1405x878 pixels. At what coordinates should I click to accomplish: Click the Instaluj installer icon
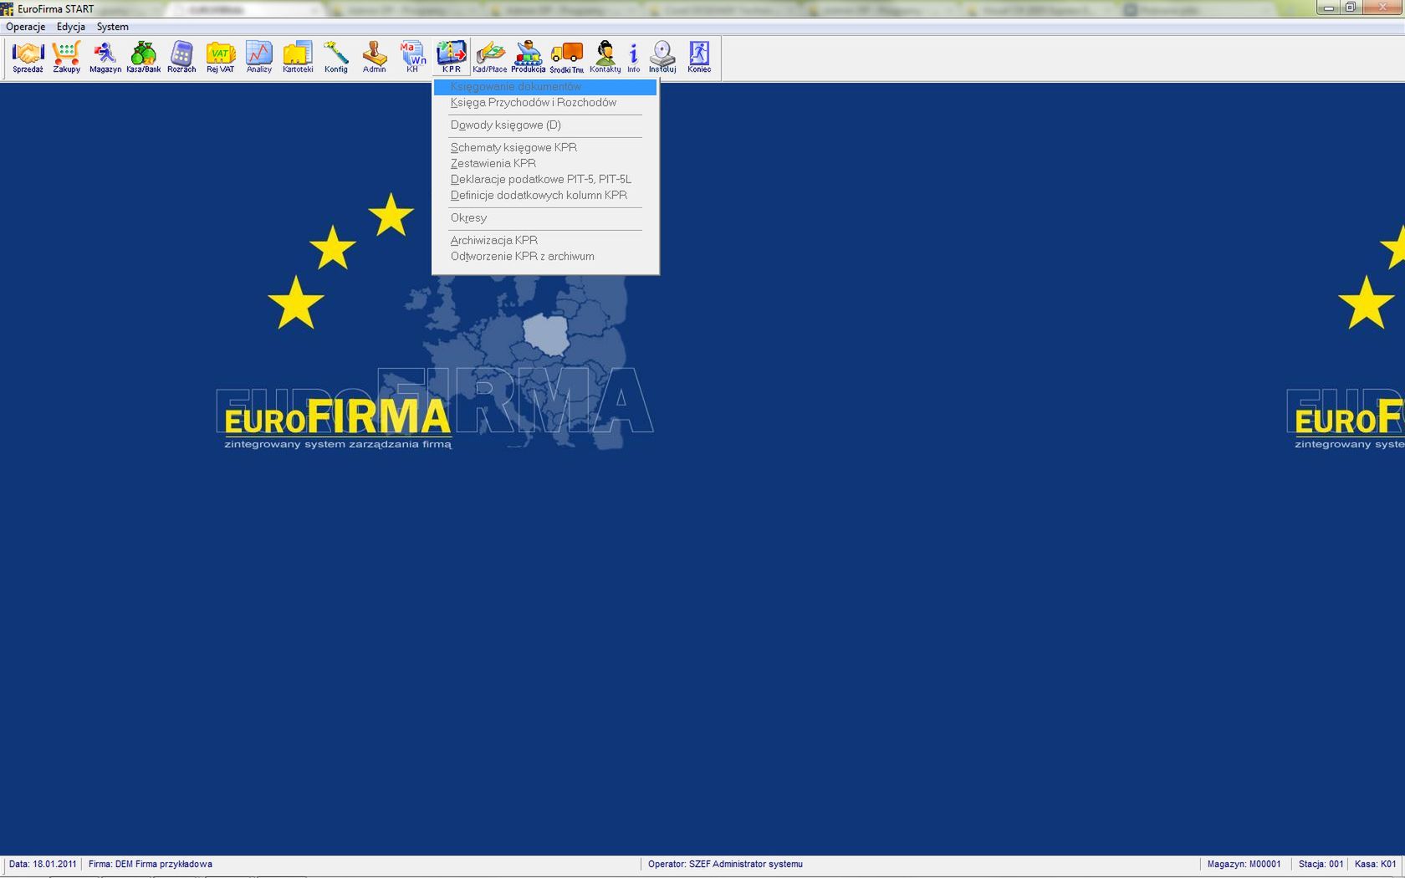(662, 57)
